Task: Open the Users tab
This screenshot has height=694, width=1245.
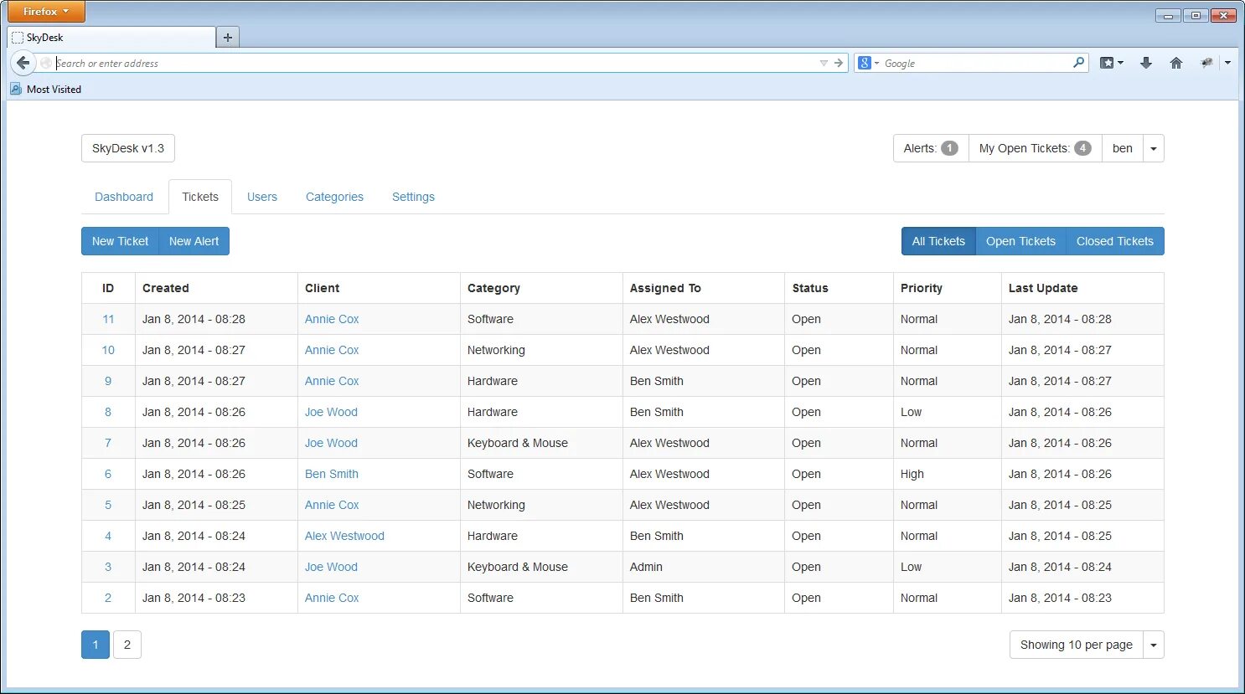Action: tap(262, 197)
